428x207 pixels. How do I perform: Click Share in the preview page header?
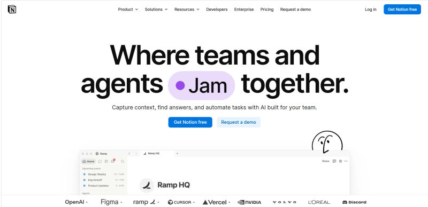tap(325, 161)
